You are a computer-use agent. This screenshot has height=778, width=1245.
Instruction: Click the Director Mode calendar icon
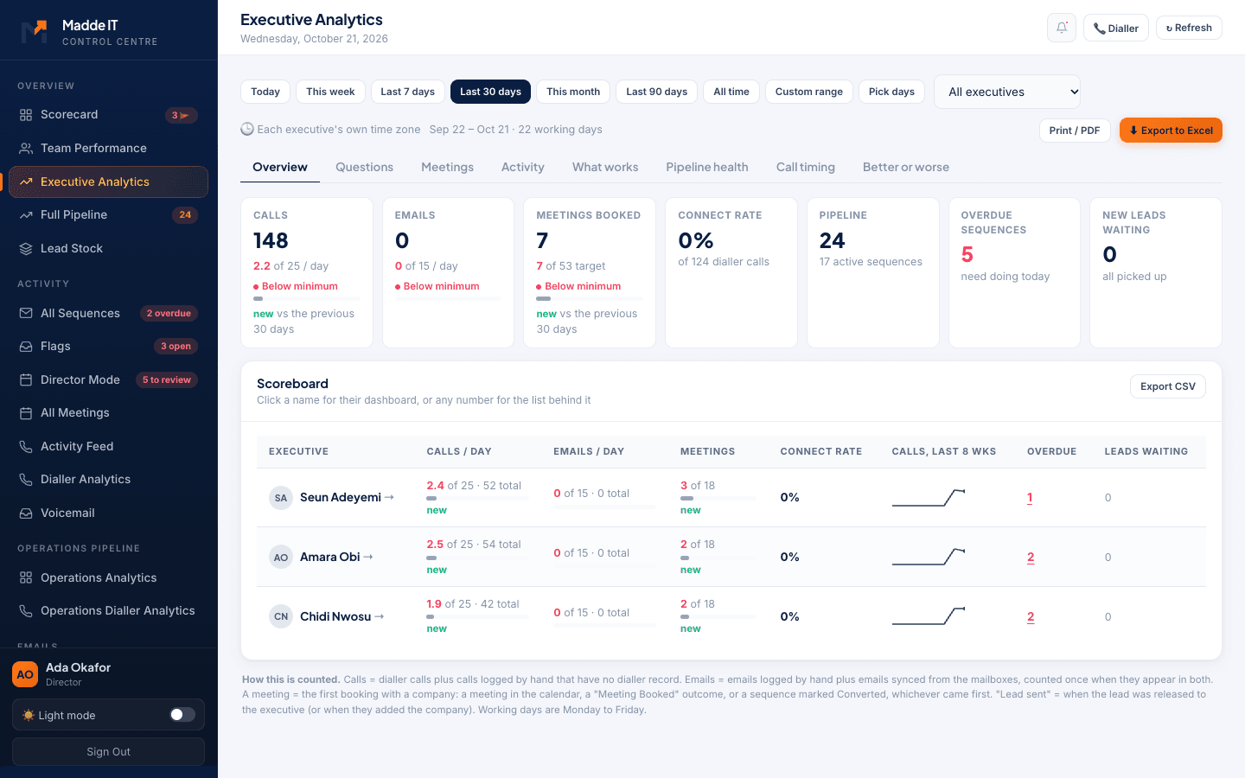pyautogui.click(x=26, y=380)
